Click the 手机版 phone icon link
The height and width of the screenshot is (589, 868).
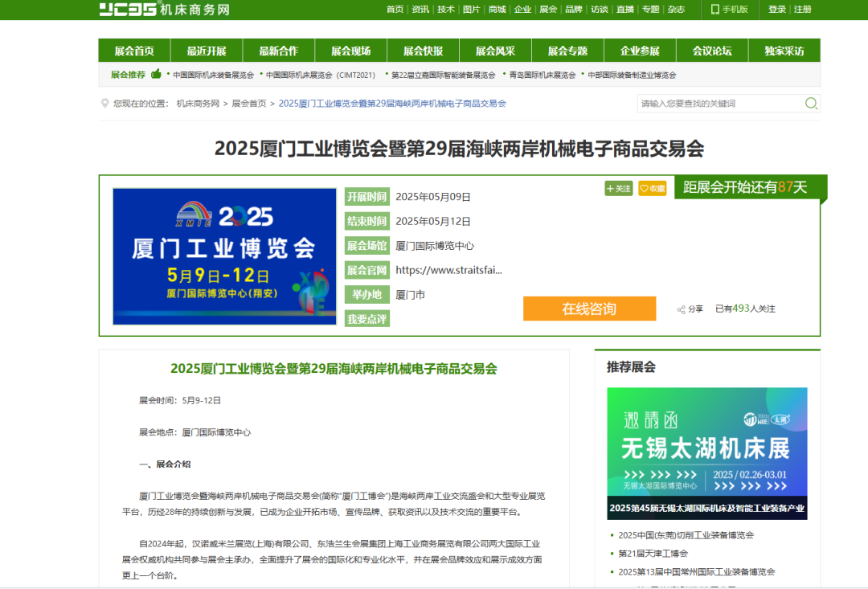point(730,10)
